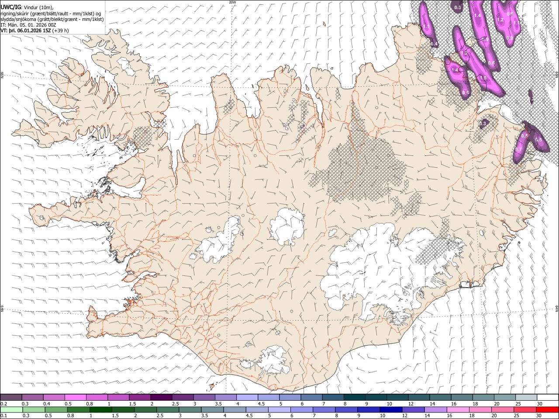Click the crimson 25 swatch in lower legend row
This screenshot has height=419, width=559.
pos(524,409)
